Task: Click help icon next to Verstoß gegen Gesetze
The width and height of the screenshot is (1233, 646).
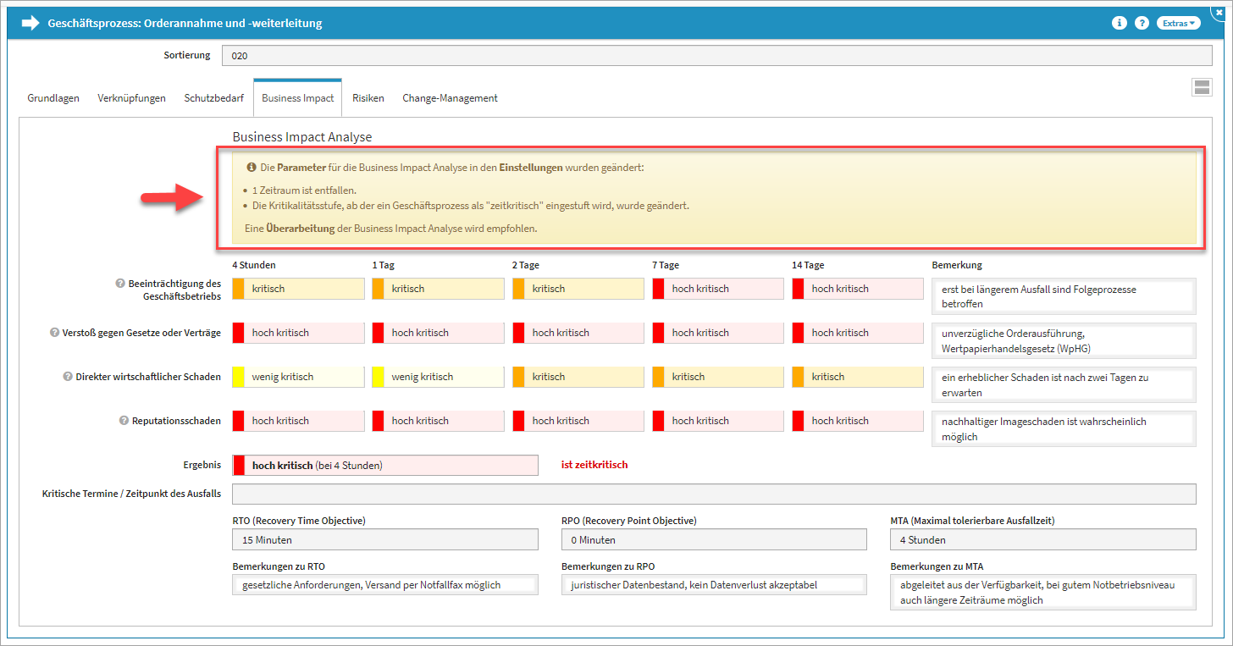Action: (55, 333)
